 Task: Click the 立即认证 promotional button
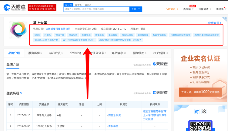tap(200, 92)
